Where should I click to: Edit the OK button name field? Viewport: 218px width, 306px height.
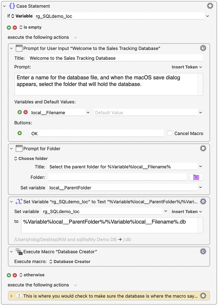tap(97, 134)
